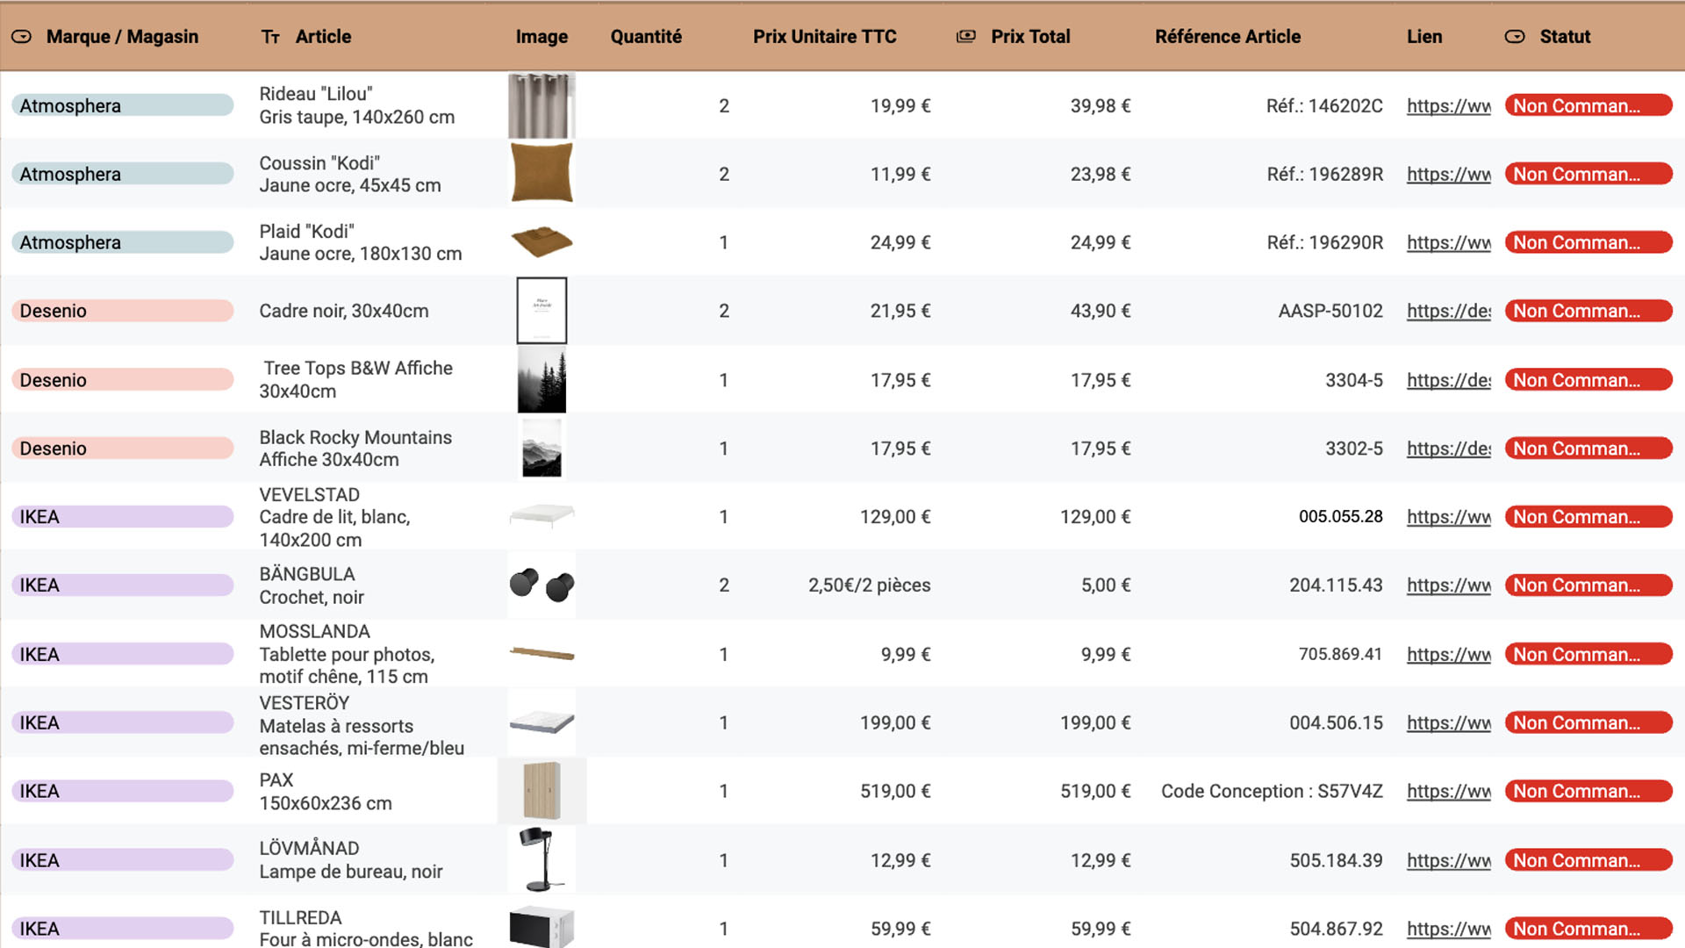Open the Atmosphera tag for Coussin Kodi

[x=123, y=174]
